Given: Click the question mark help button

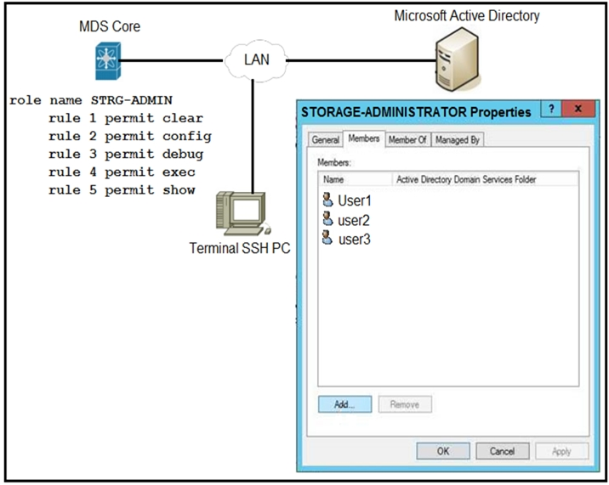Looking at the screenshot, I should coord(551,110).
